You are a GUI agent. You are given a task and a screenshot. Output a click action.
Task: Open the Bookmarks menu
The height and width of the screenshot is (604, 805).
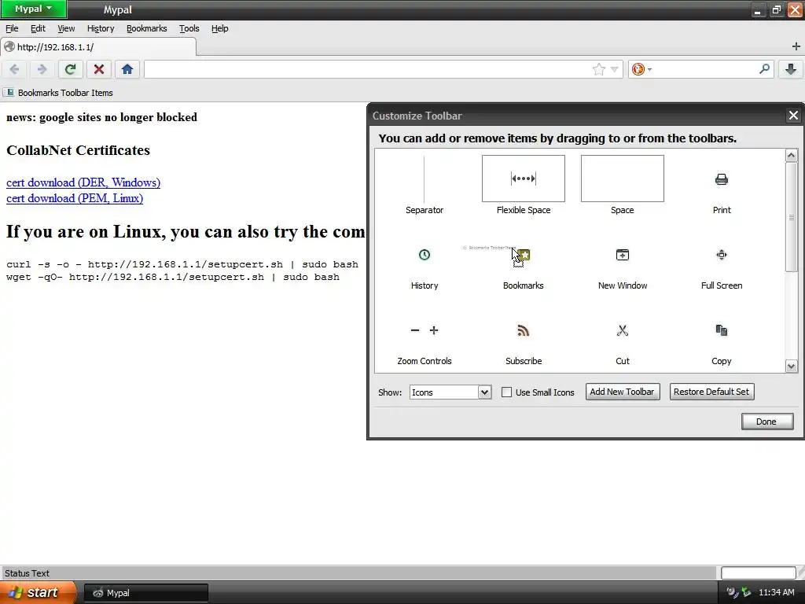pos(147,28)
